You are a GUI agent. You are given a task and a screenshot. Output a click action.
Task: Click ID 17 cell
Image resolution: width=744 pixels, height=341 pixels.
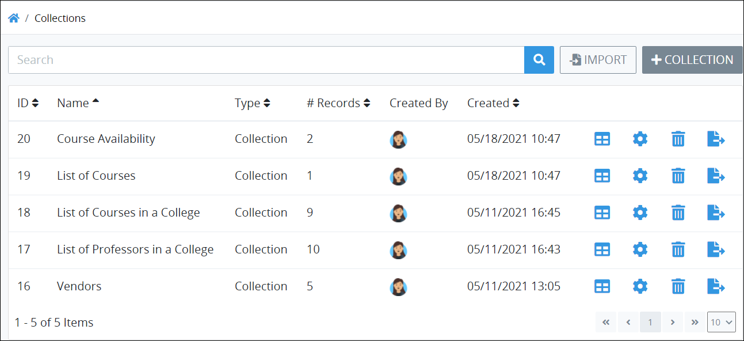(24, 249)
